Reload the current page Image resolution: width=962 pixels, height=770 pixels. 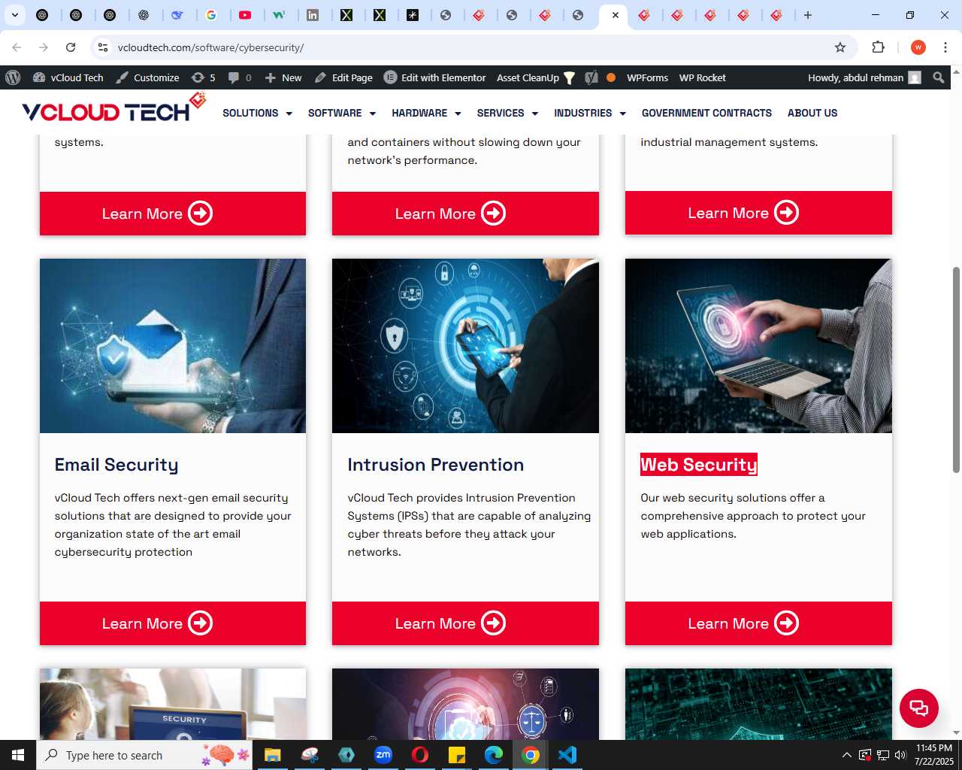(x=71, y=47)
